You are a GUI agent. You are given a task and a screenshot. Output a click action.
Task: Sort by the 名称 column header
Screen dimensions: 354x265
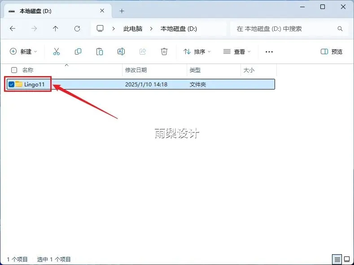(28, 70)
